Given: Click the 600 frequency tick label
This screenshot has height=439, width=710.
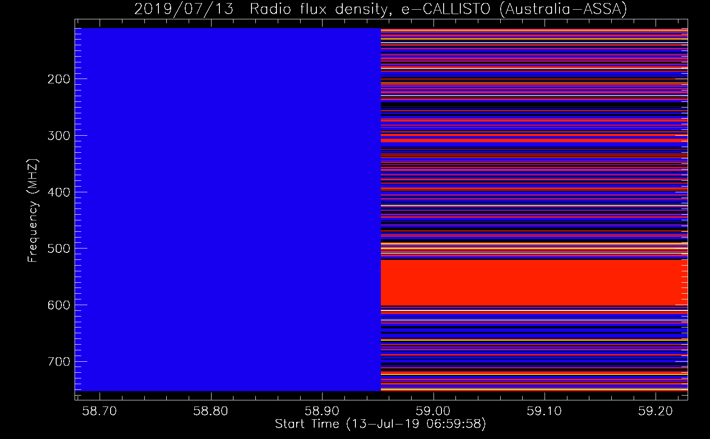Looking at the screenshot, I should 59,305.
